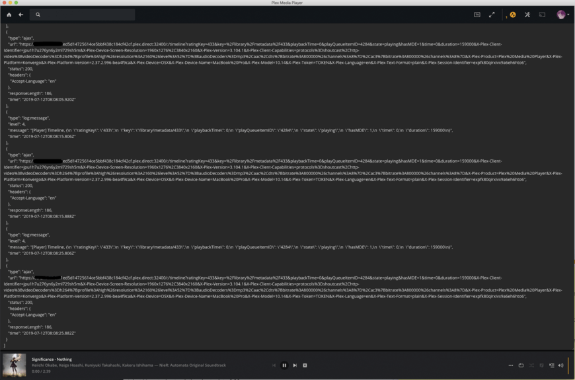Click the artist name Keiichi Okabe

(44, 365)
